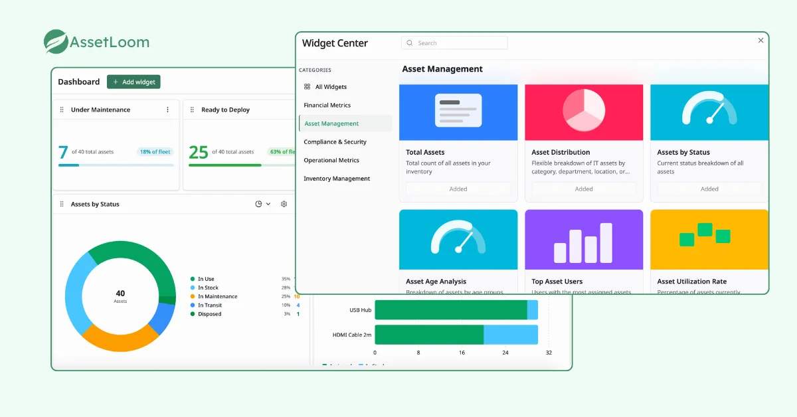The height and width of the screenshot is (417, 797).
Task: Click the Total Assets widget thumbnail
Action: pyautogui.click(x=458, y=112)
